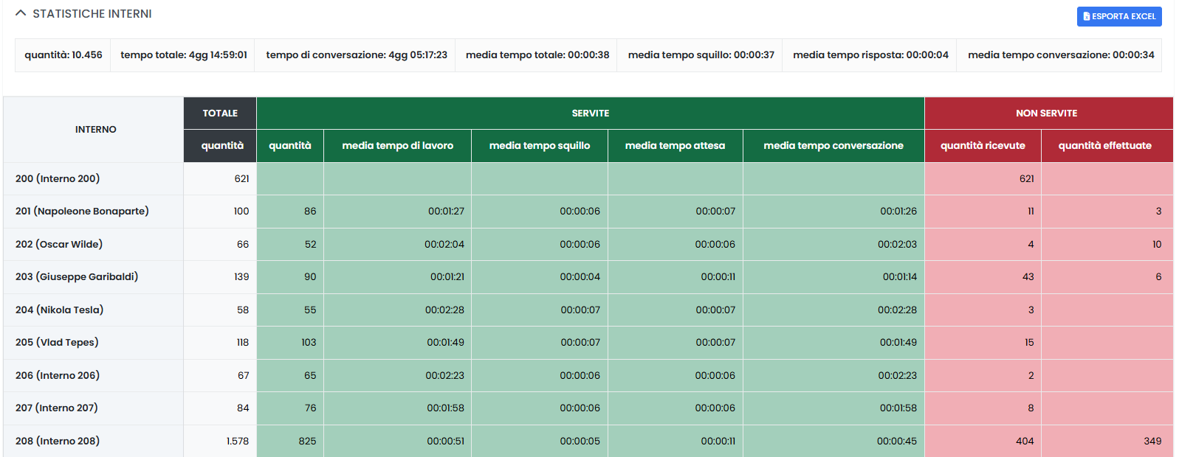
Task: Click the Servite green group header
Action: 590,114
